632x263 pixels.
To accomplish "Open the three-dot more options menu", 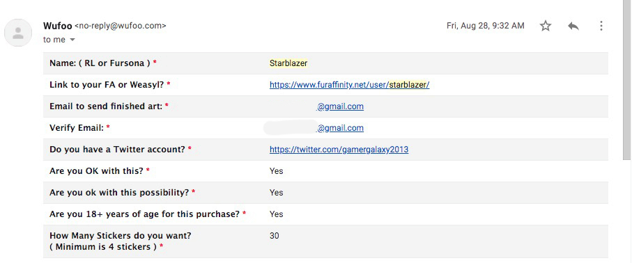I will (601, 26).
